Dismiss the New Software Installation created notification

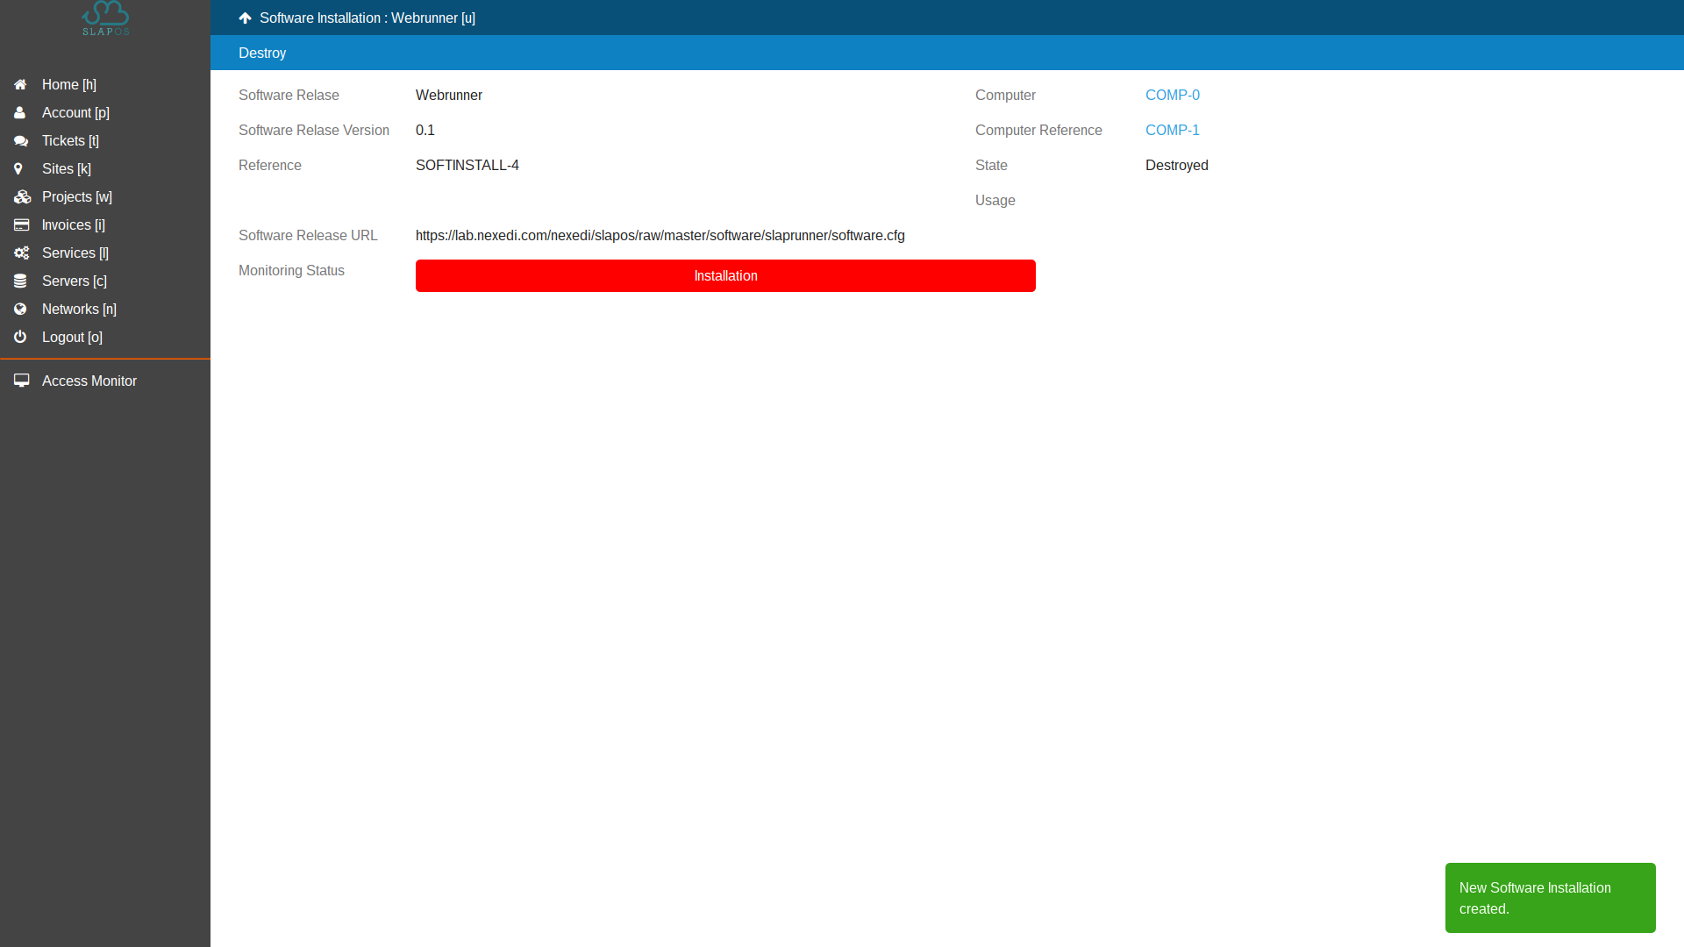(1550, 898)
